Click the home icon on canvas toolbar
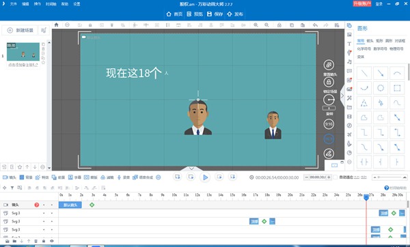 [56, 25]
